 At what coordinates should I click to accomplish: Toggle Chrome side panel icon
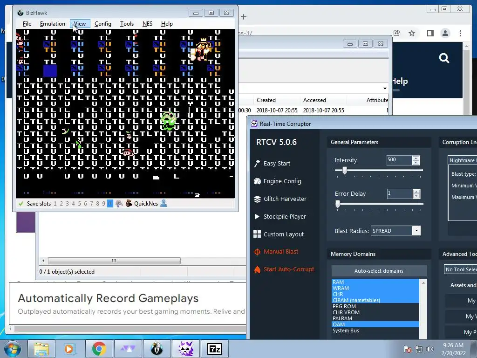(430, 33)
